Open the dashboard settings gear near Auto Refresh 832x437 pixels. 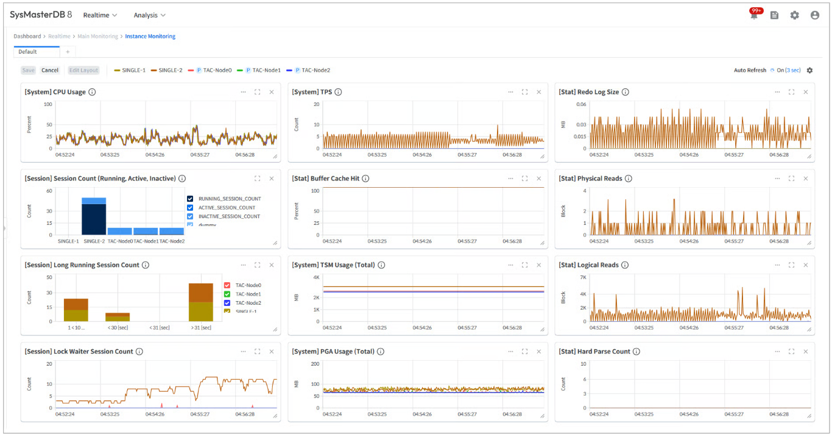click(809, 70)
